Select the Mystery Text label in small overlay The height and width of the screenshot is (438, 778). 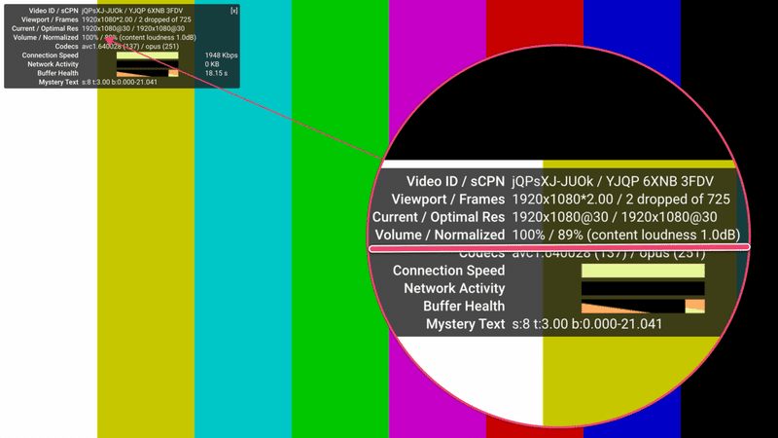point(58,82)
